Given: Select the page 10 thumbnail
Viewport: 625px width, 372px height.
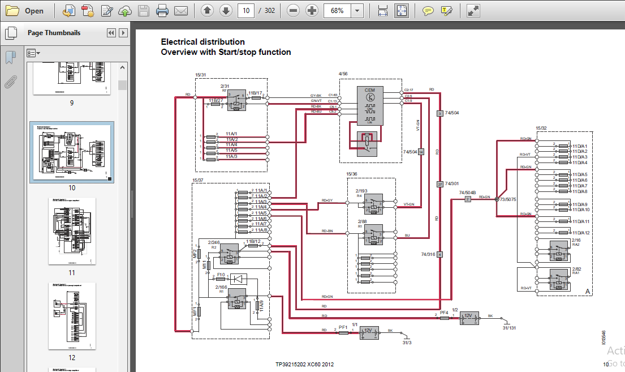Looking at the screenshot, I should [x=72, y=152].
